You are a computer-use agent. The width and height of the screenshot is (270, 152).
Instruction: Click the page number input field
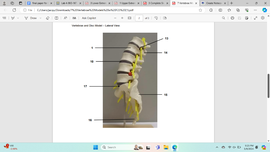(x=139, y=18)
